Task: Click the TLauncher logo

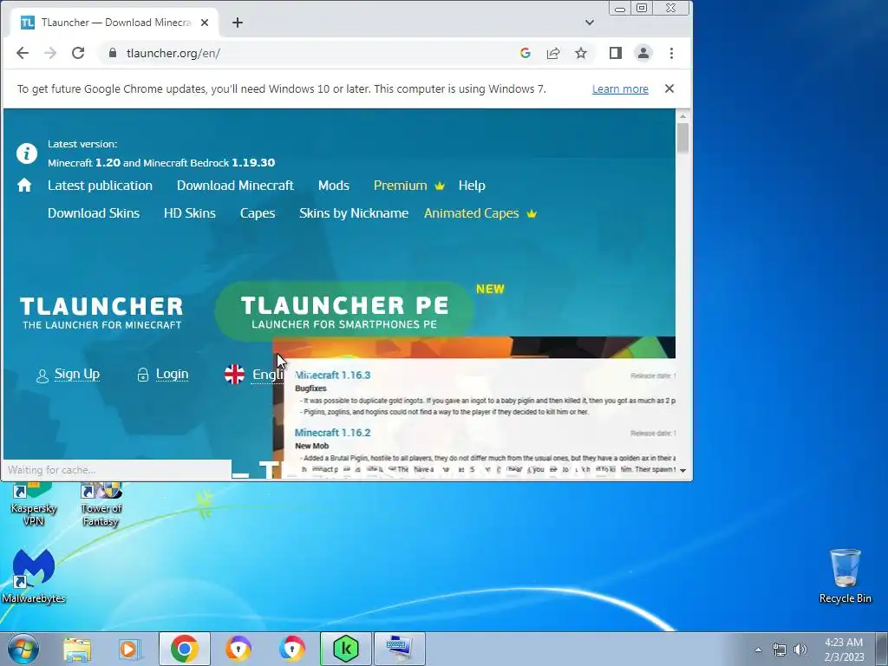Action: [102, 312]
